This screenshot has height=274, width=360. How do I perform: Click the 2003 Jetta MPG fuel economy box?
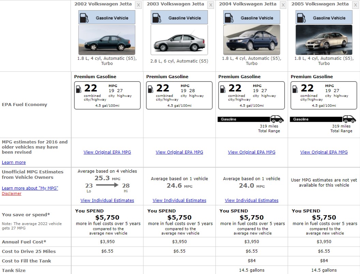[179, 95]
